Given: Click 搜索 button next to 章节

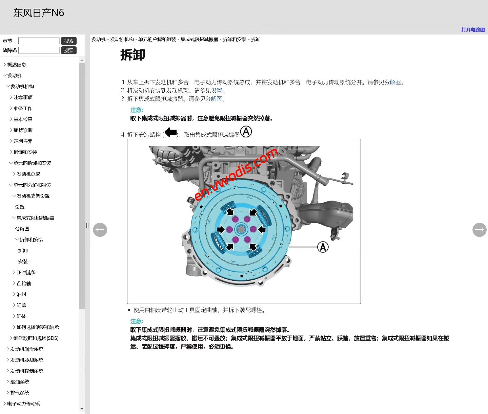Looking at the screenshot, I should pos(69,41).
